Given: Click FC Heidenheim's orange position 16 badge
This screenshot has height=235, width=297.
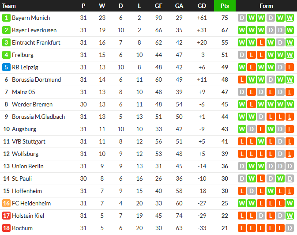Looking at the screenshot, I should pyautogui.click(x=6, y=204).
